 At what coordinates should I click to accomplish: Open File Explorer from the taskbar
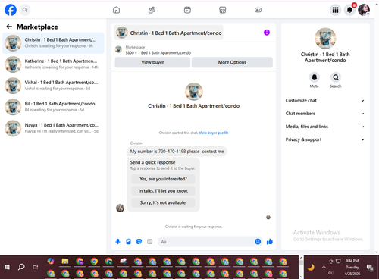[x=65, y=262]
